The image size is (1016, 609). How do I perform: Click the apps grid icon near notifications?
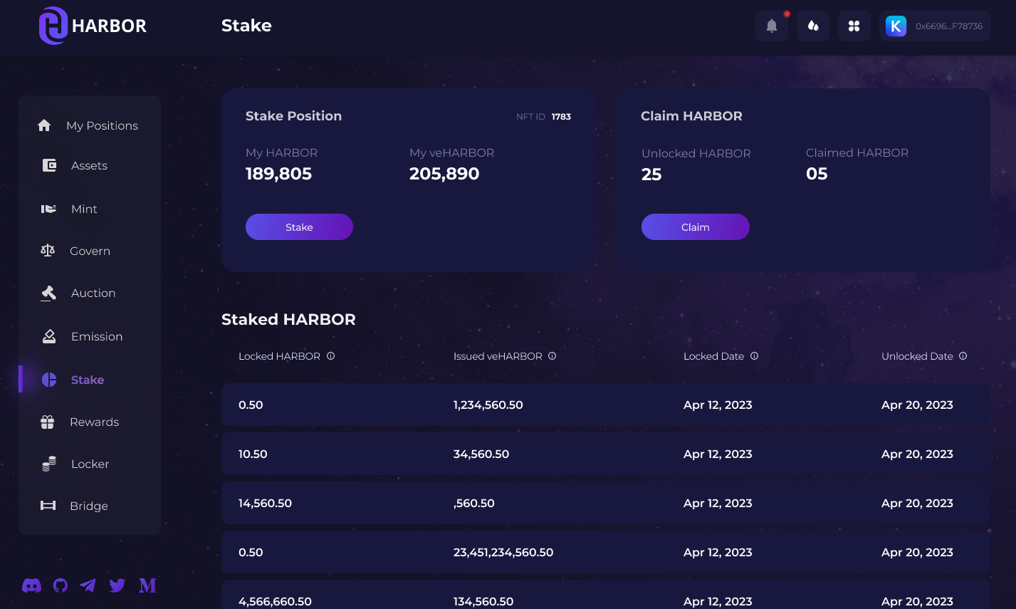(x=854, y=26)
